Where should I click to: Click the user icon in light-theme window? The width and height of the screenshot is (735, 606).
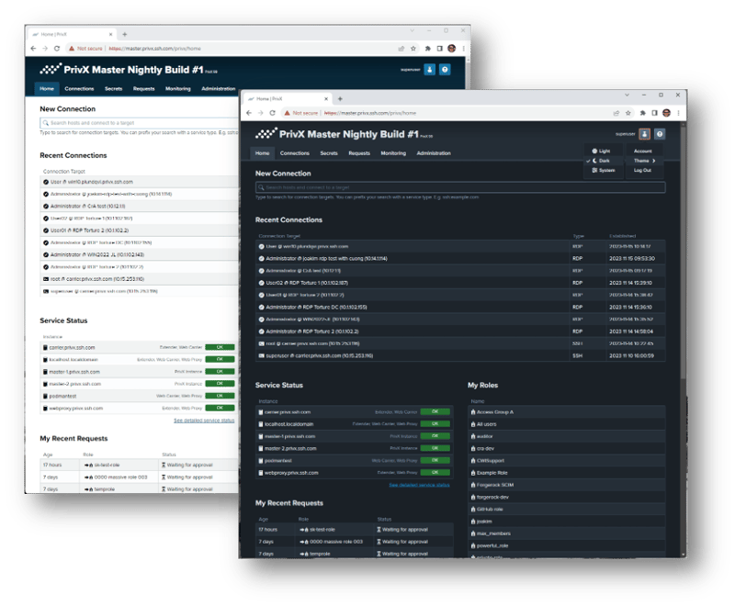(429, 69)
